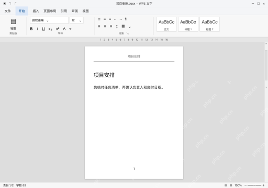Image resolution: width=268 pixels, height=188 pixels.
Task: Zoom in with the plus button
Action: [x=263, y=185]
